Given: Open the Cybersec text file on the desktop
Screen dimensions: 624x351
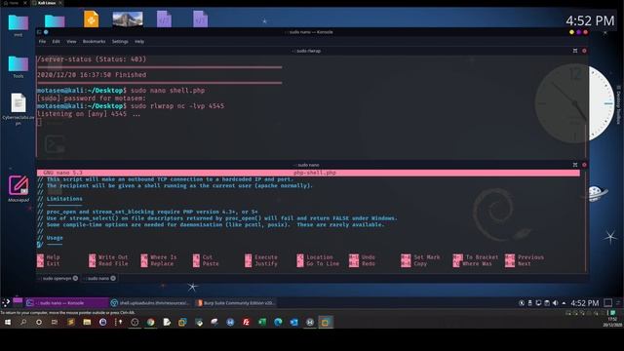Looking at the screenshot, I should click(x=19, y=108).
